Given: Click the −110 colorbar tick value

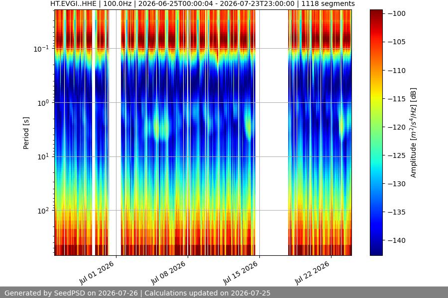Looking at the screenshot, I should tap(397, 71).
